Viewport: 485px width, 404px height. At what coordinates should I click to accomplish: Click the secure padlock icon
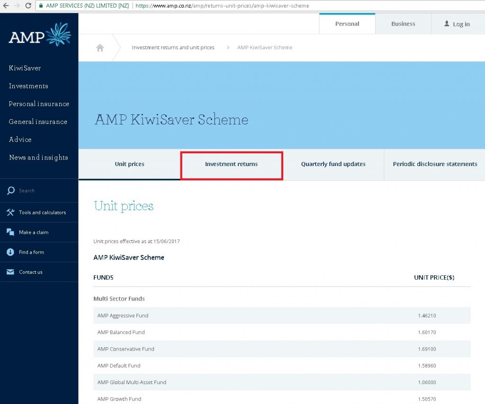coord(41,6)
